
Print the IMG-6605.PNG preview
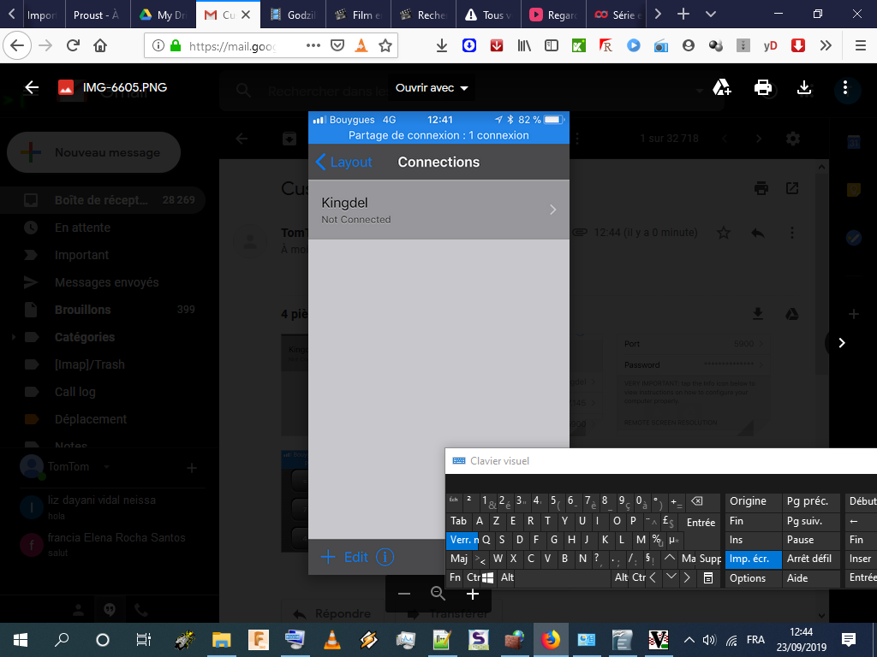coord(763,87)
